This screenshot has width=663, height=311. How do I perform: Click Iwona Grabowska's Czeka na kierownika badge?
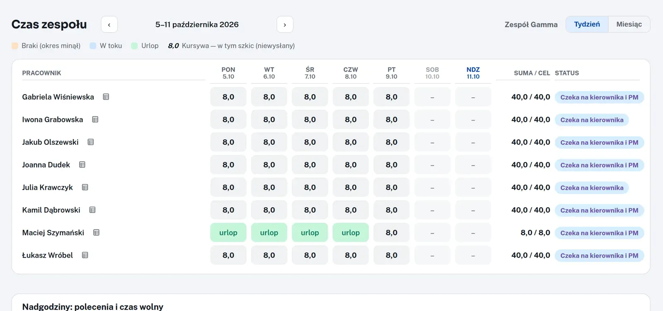[592, 120]
